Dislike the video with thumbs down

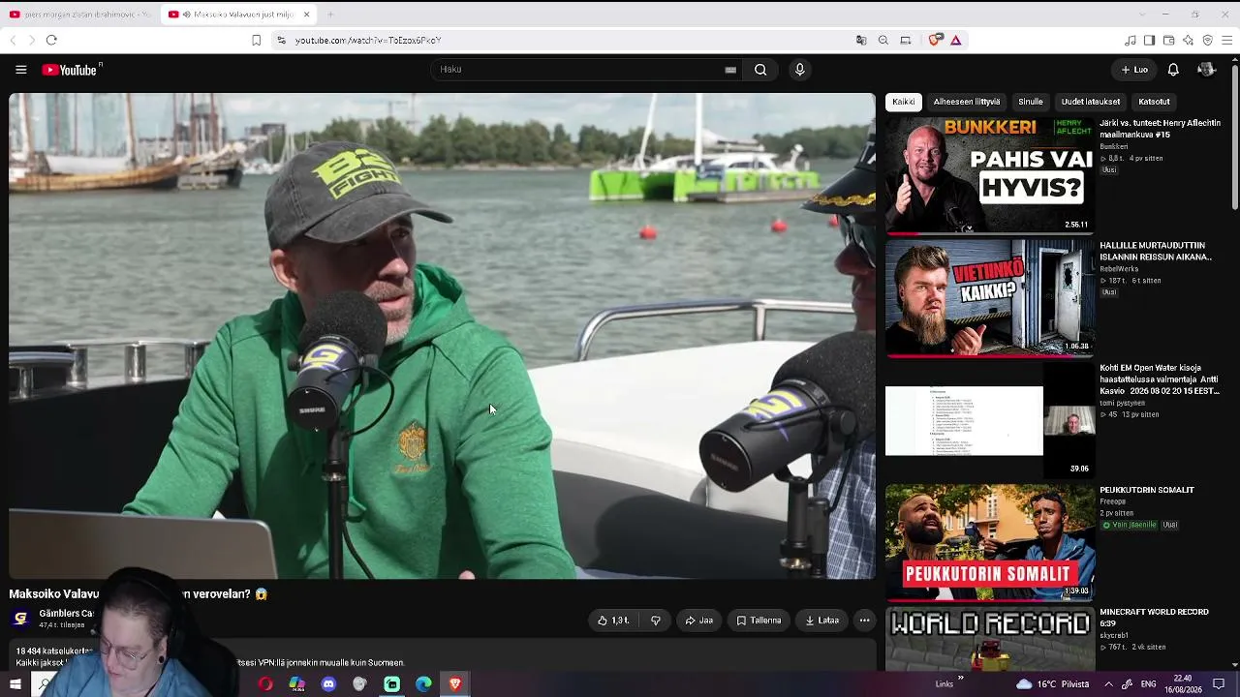click(x=656, y=621)
